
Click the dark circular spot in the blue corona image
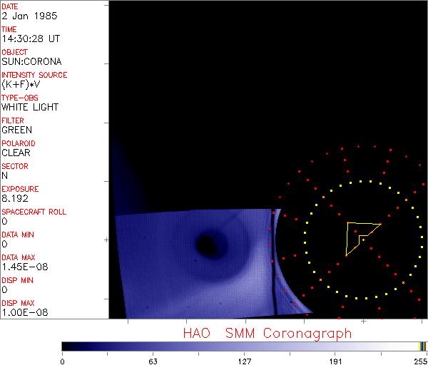tap(208, 245)
